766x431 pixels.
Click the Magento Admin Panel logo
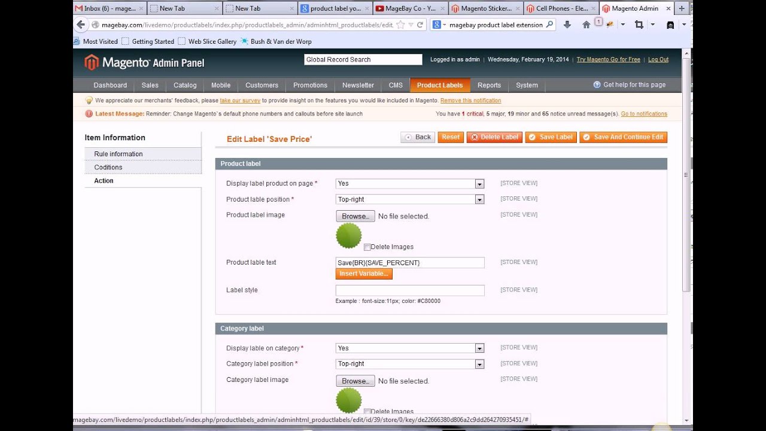pos(144,62)
